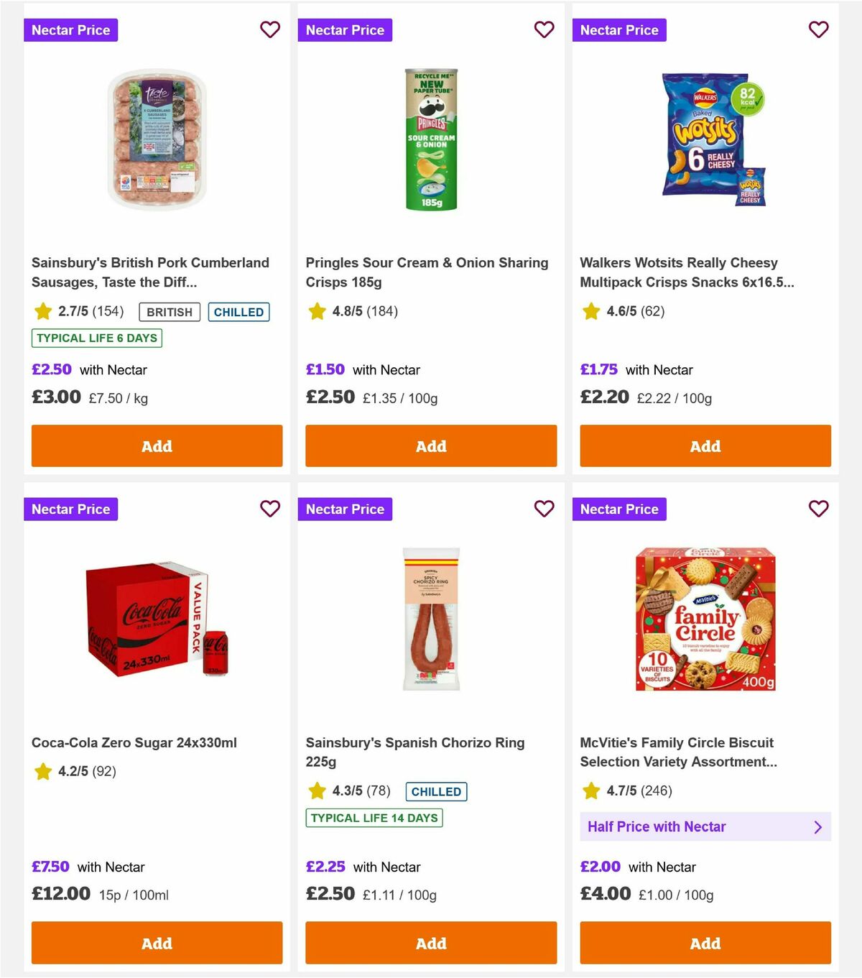The width and height of the screenshot is (862, 978).
Task: Expand the Half Price with Nectar offer
Action: pyautogui.click(x=705, y=826)
